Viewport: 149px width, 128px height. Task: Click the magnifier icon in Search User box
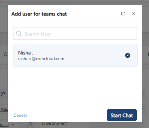(19, 34)
